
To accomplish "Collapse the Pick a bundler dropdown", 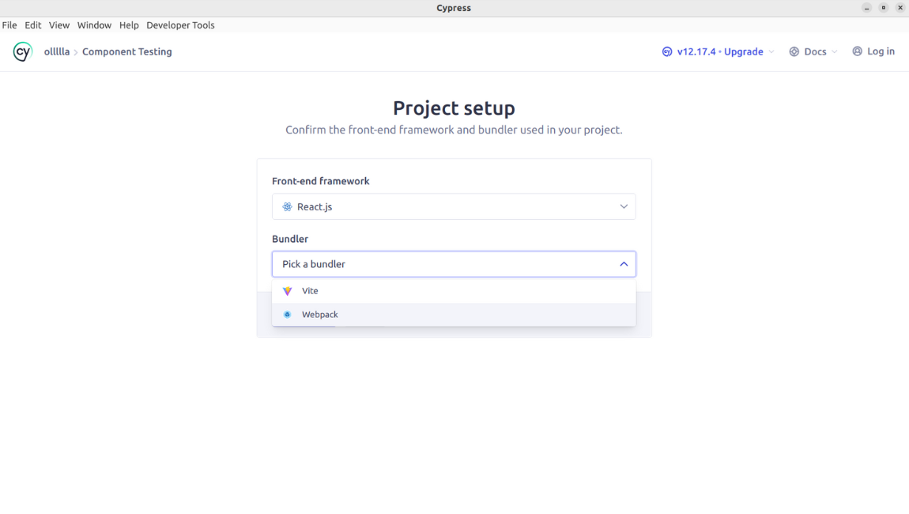I will click(x=624, y=263).
